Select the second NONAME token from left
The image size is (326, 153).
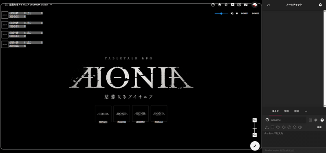121,114
